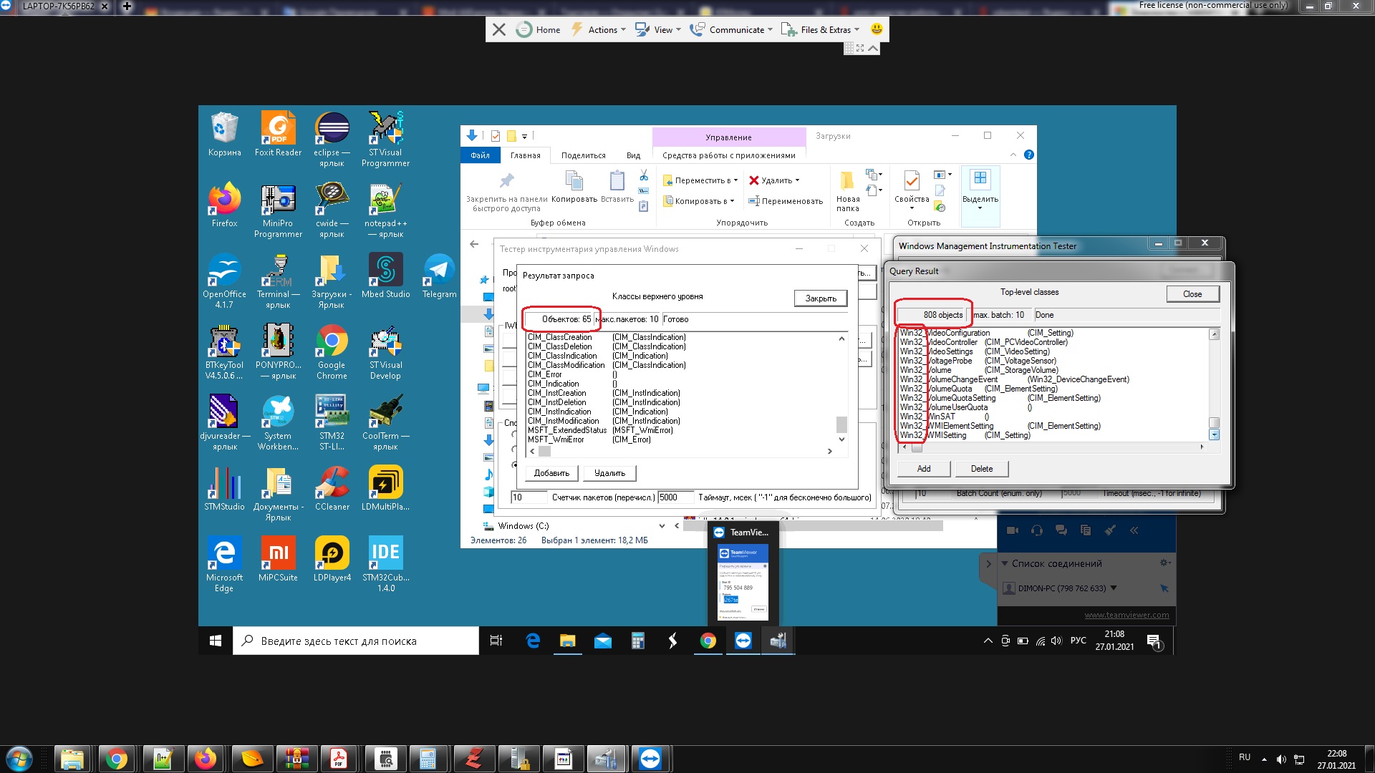Open the gear settings dropdown in the TeamViewer panel
Viewport: 1375px width, 773px height.
[x=1164, y=563]
